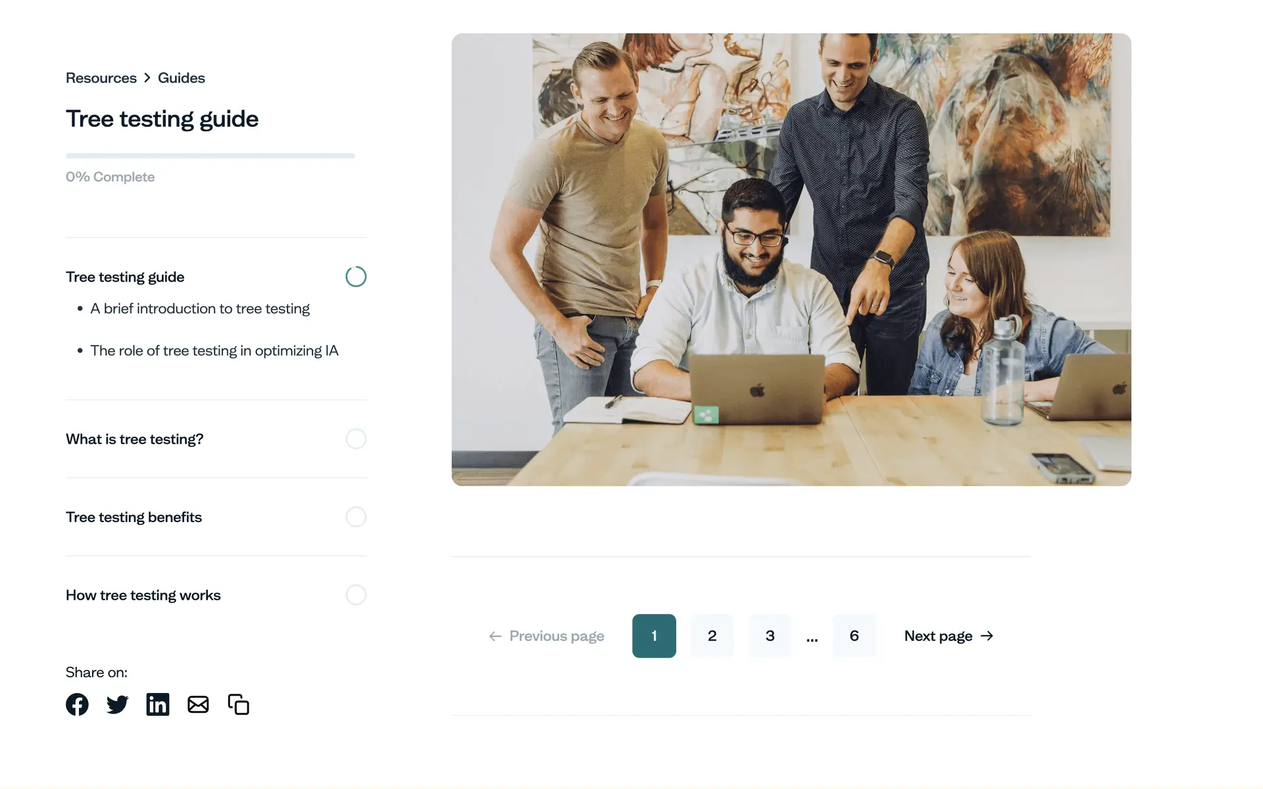Screen dimensions: 1263x789
Task: Collapse the Tree testing guide chapter heading
Action: click(125, 277)
